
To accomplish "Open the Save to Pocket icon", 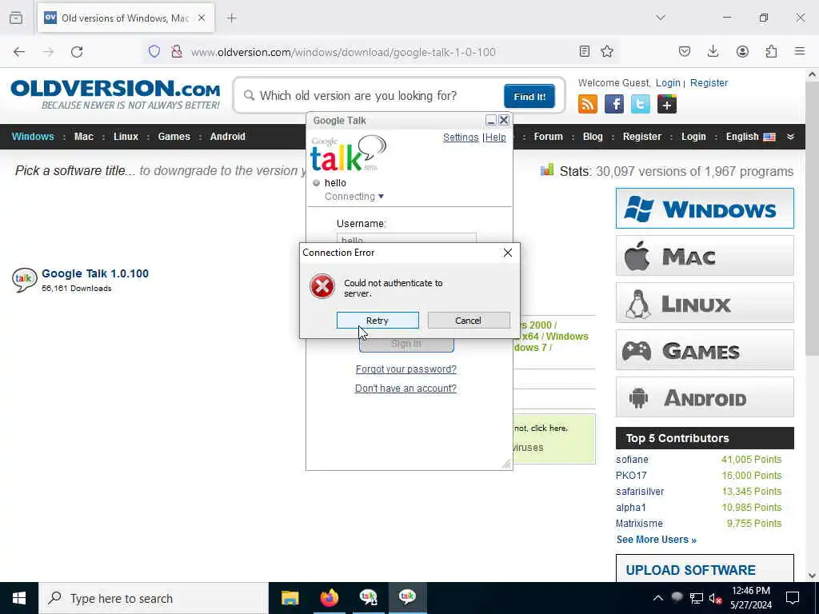I will 685,51.
